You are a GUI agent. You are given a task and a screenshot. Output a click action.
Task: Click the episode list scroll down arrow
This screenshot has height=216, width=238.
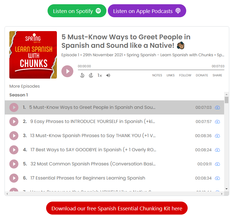226,189
